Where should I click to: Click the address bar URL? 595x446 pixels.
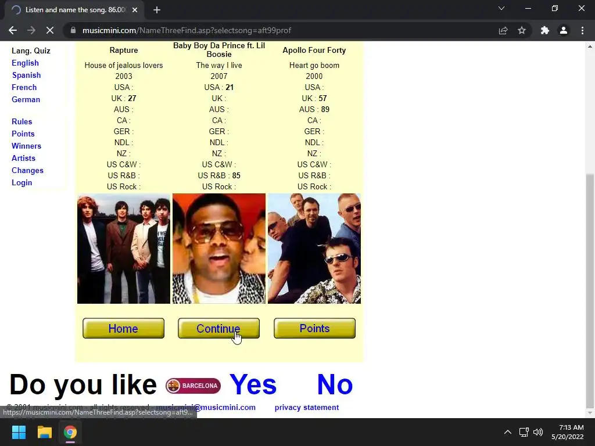[x=187, y=30]
